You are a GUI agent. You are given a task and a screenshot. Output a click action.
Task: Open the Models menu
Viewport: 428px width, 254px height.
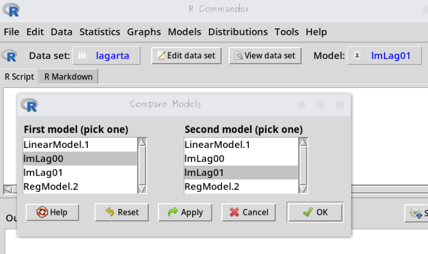(185, 32)
